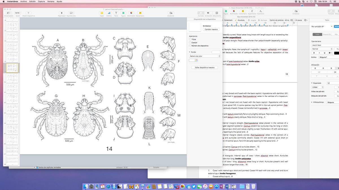The image size is (339, 190).
Task: Open the Formato inspector in Keynote
Action: coord(201,13)
